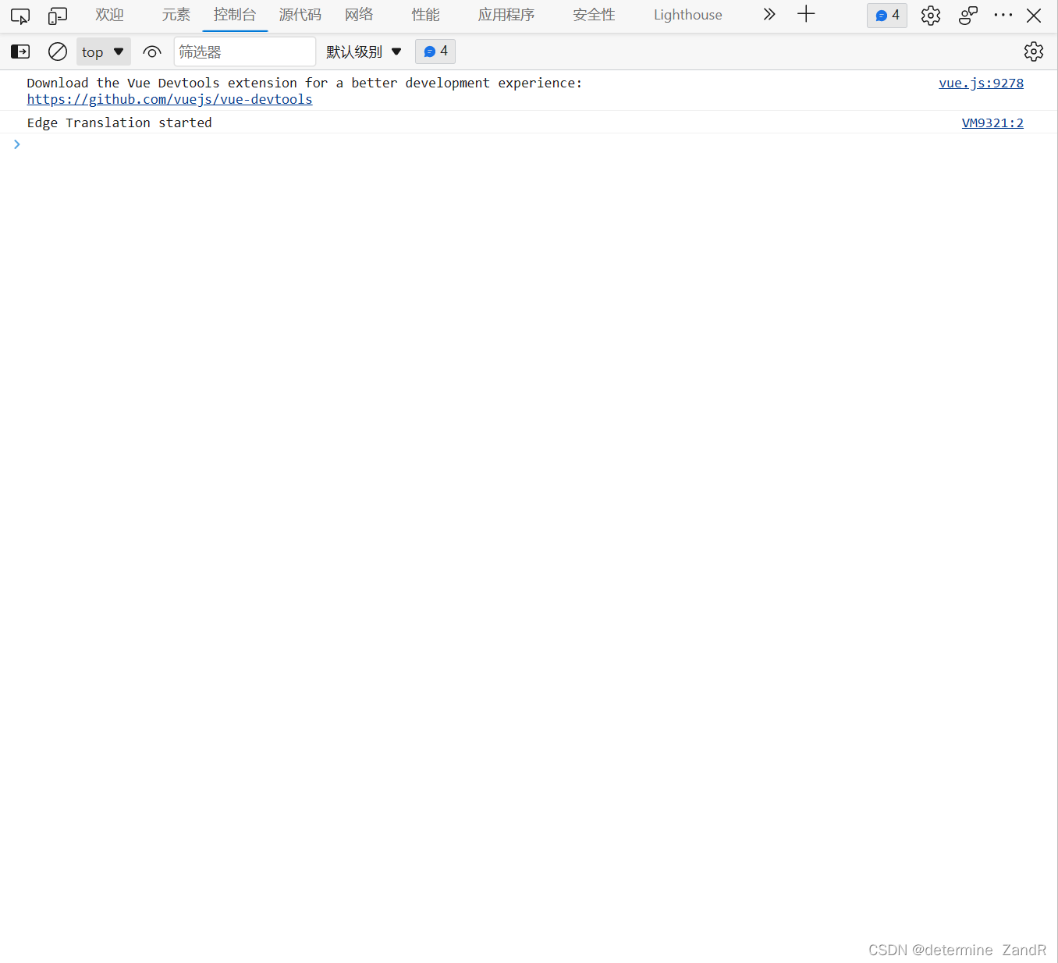Add a new tool with plus icon
The height and width of the screenshot is (963, 1058).
coord(806,14)
